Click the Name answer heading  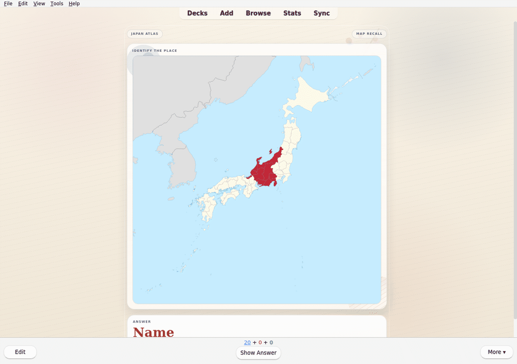coord(154,332)
